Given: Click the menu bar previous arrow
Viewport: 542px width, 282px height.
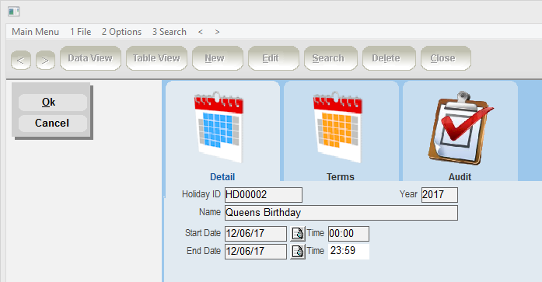Looking at the screenshot, I should 201,32.
